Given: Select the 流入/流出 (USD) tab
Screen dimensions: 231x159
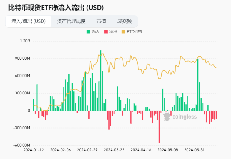Looking at the screenshot, I should pos(28,21).
